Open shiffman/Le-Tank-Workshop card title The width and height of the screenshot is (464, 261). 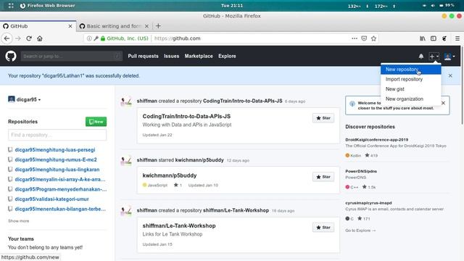pyautogui.click(x=179, y=225)
